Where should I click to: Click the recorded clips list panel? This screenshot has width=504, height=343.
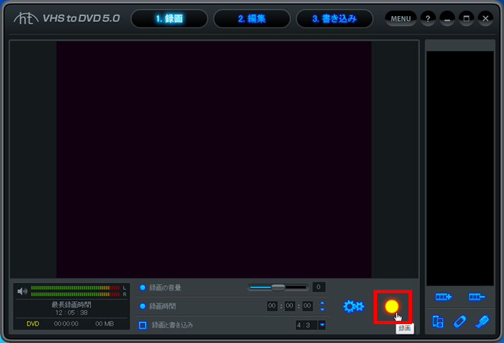(460, 168)
